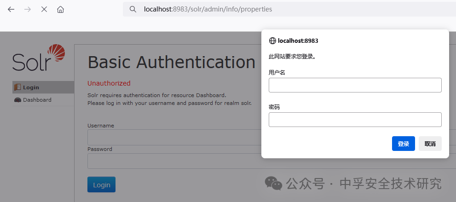
Task: Click the localhost:8983 dialog title text
Action: (x=298, y=40)
